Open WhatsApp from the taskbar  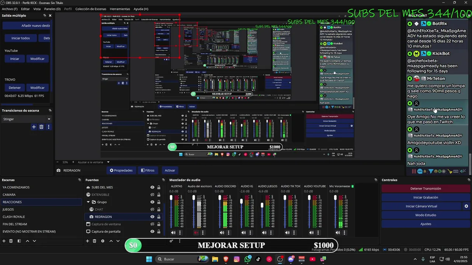point(248,259)
